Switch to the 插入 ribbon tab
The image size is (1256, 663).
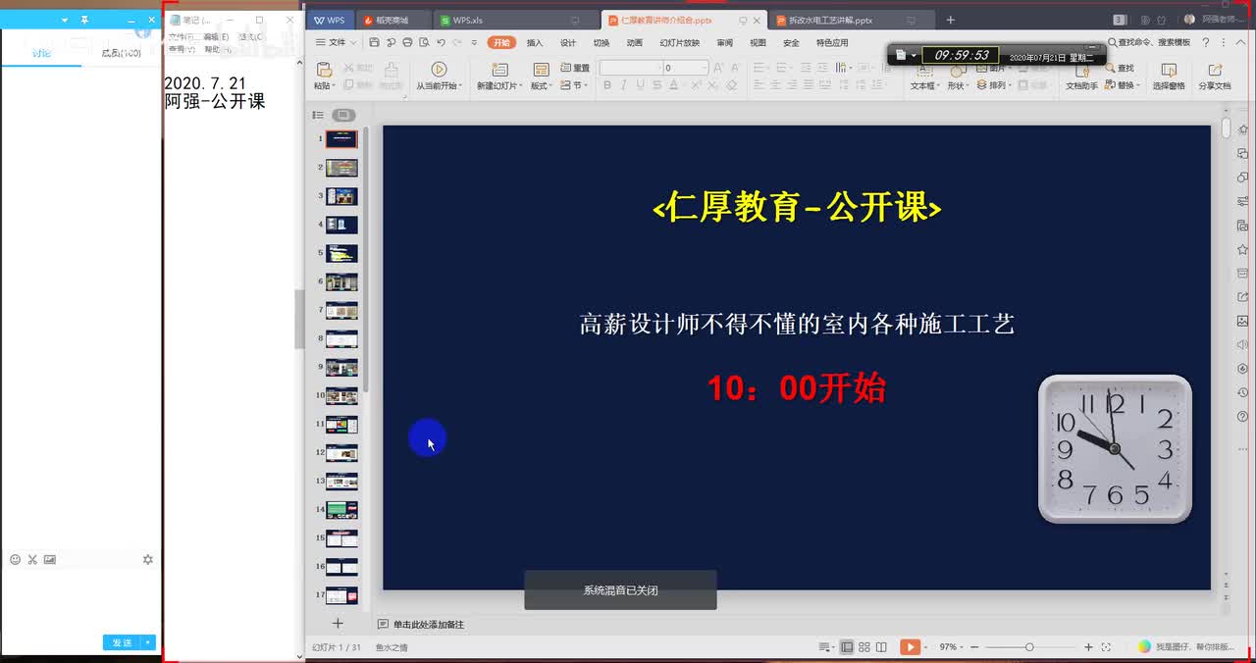[535, 43]
